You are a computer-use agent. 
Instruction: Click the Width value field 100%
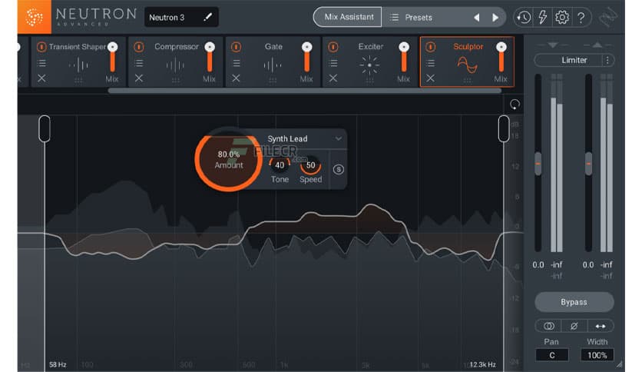point(597,355)
